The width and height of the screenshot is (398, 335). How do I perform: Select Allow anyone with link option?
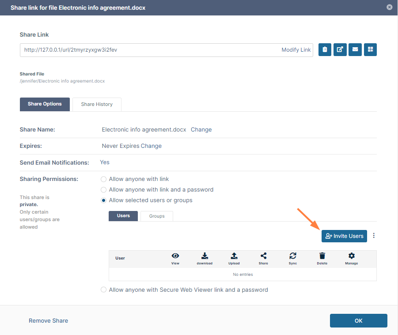coord(104,179)
